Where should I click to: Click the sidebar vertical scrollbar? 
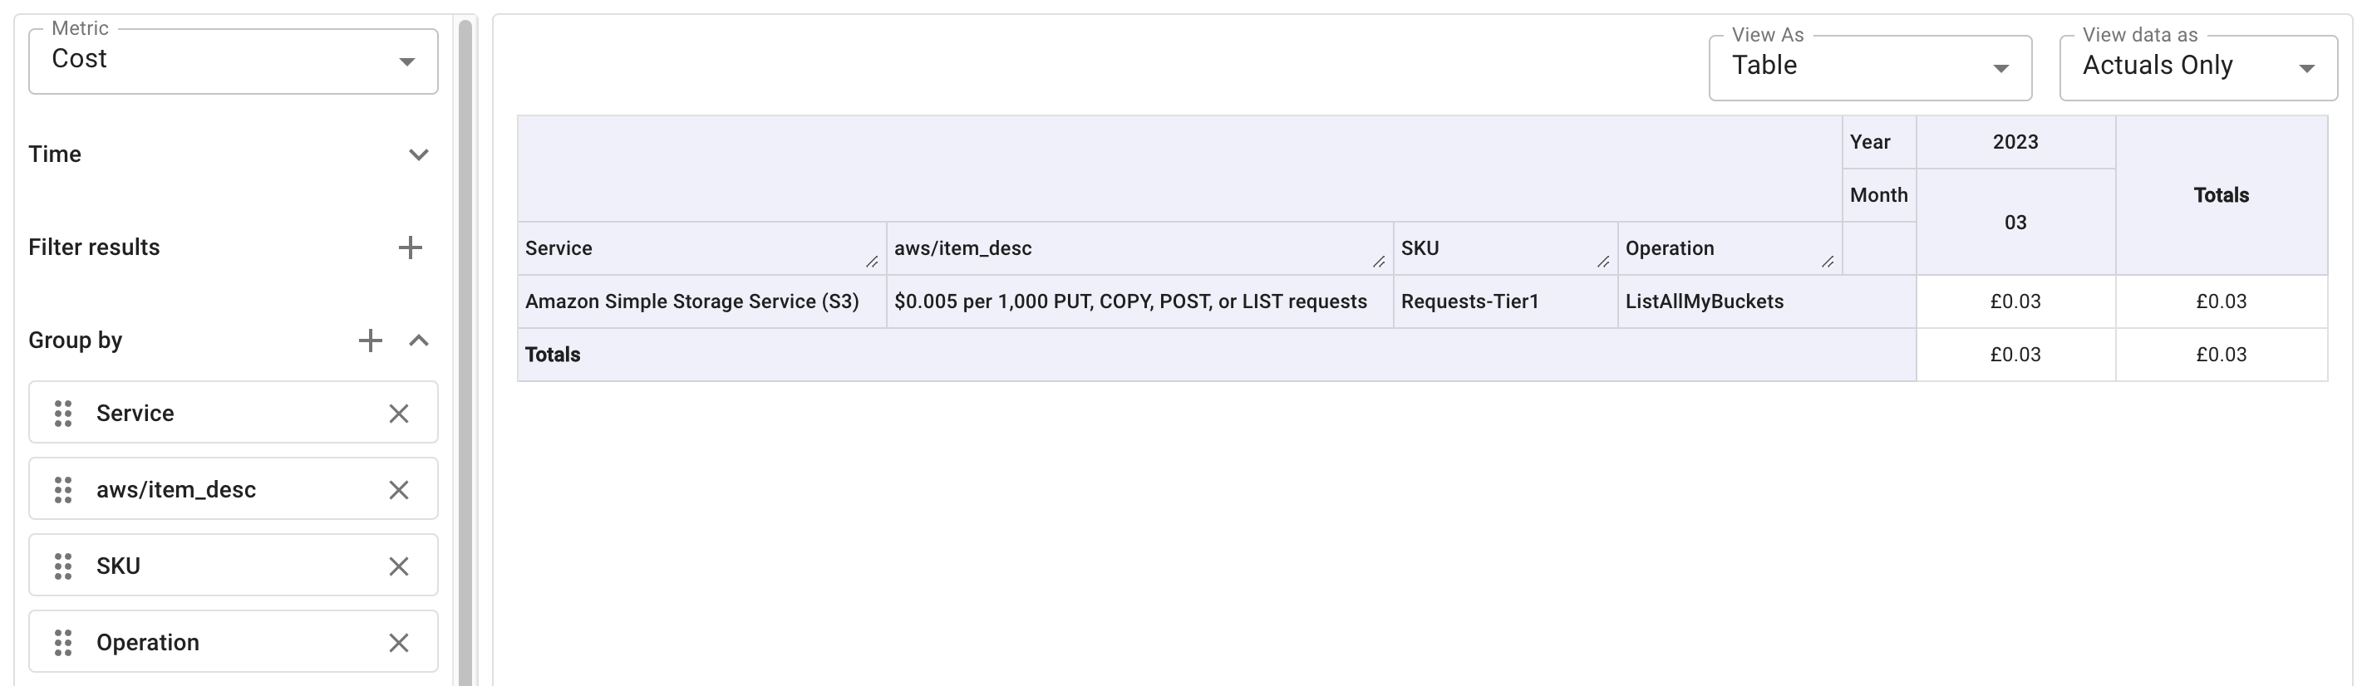(465, 349)
